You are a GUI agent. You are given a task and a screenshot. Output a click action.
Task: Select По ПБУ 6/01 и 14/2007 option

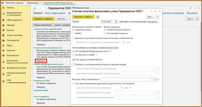click(x=73, y=55)
